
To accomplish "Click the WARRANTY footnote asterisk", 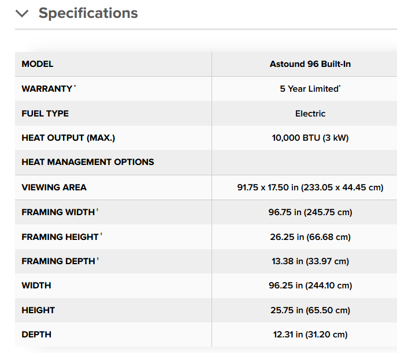I will click(75, 87).
